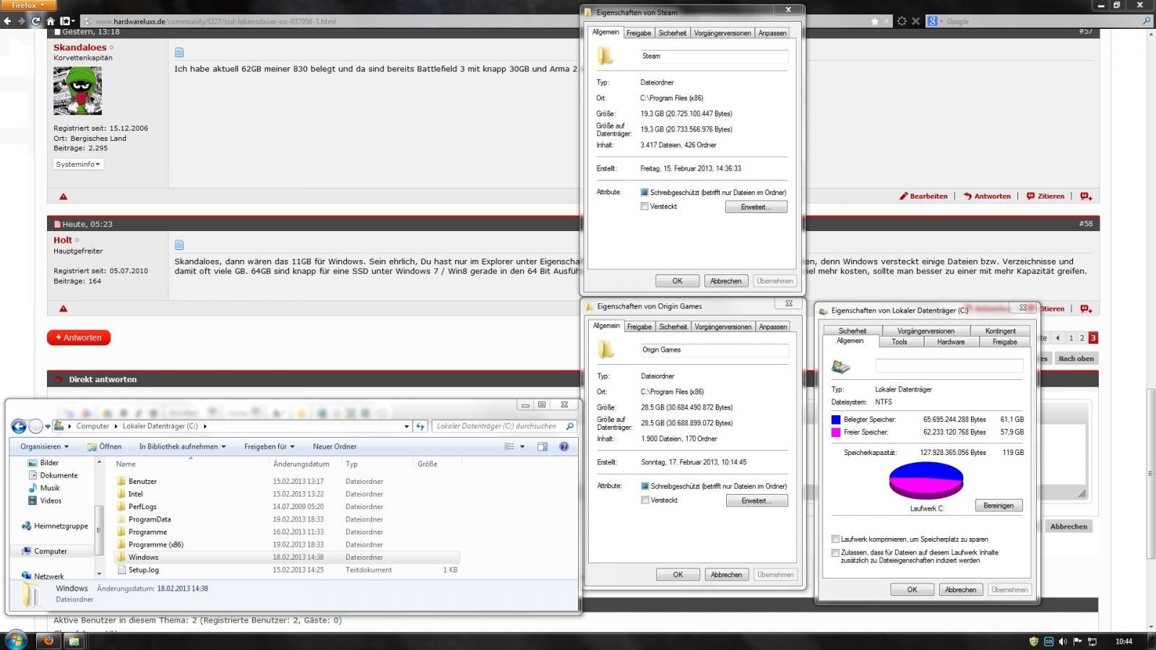Click the security shield tray icon
Image resolution: width=1156 pixels, height=650 pixels.
coord(1034,641)
